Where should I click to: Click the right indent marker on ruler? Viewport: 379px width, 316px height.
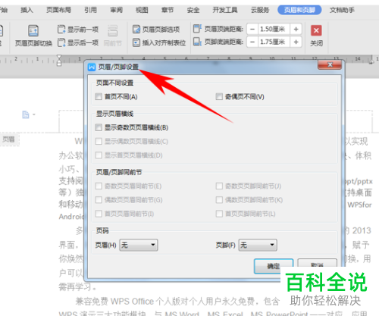371,61
